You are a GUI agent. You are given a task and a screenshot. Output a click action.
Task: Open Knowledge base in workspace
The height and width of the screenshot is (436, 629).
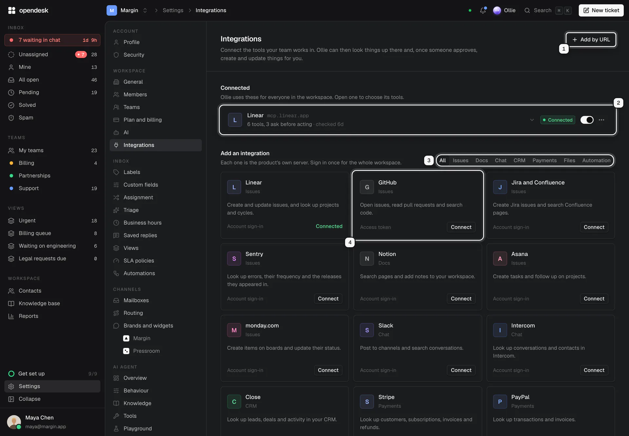tap(52, 304)
